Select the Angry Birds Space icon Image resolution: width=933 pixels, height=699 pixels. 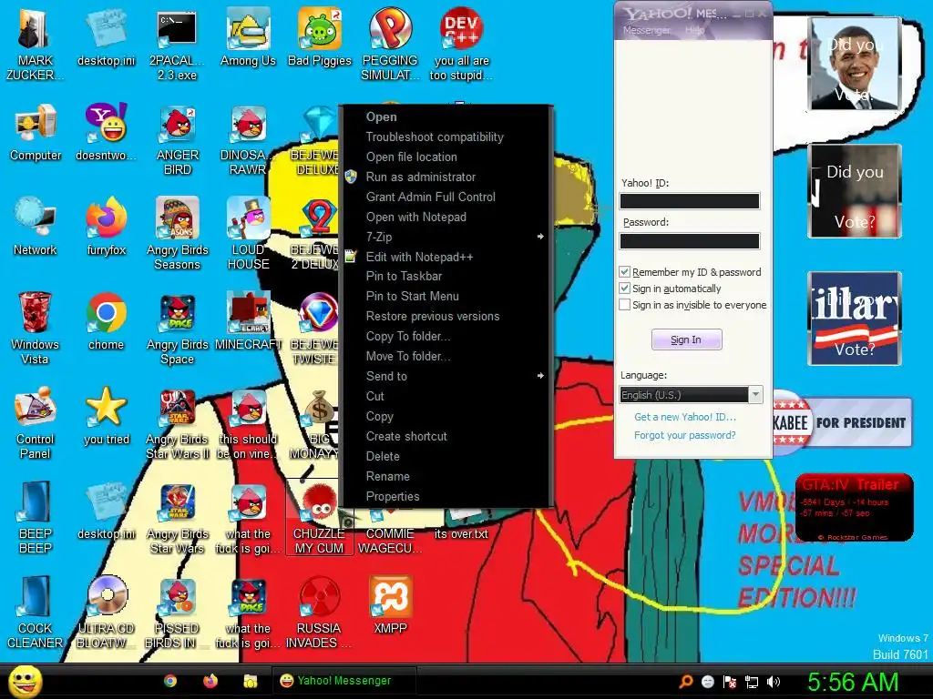(x=178, y=329)
